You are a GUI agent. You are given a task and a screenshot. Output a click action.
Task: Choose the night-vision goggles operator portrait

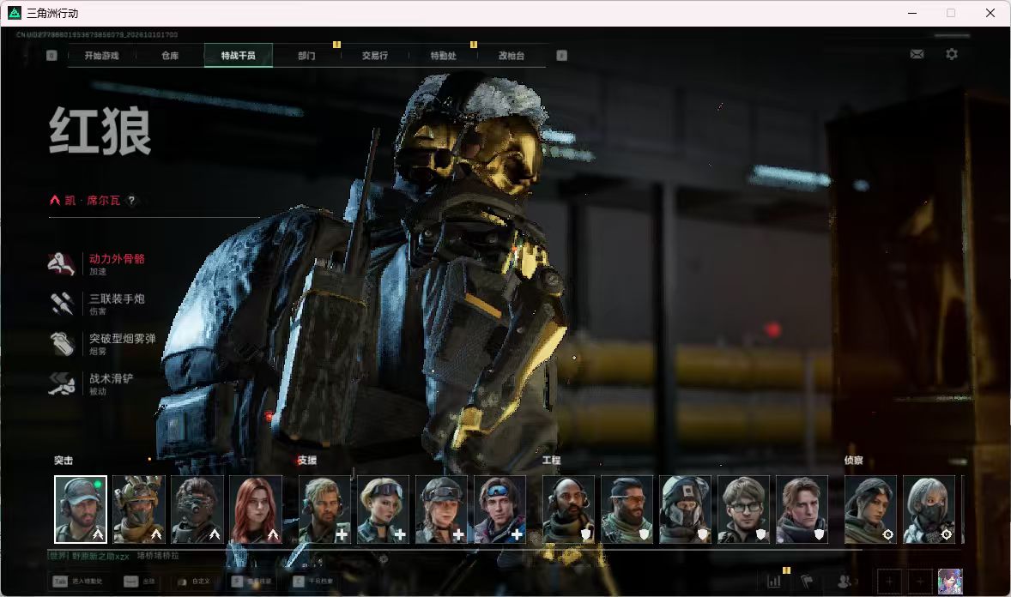(197, 510)
